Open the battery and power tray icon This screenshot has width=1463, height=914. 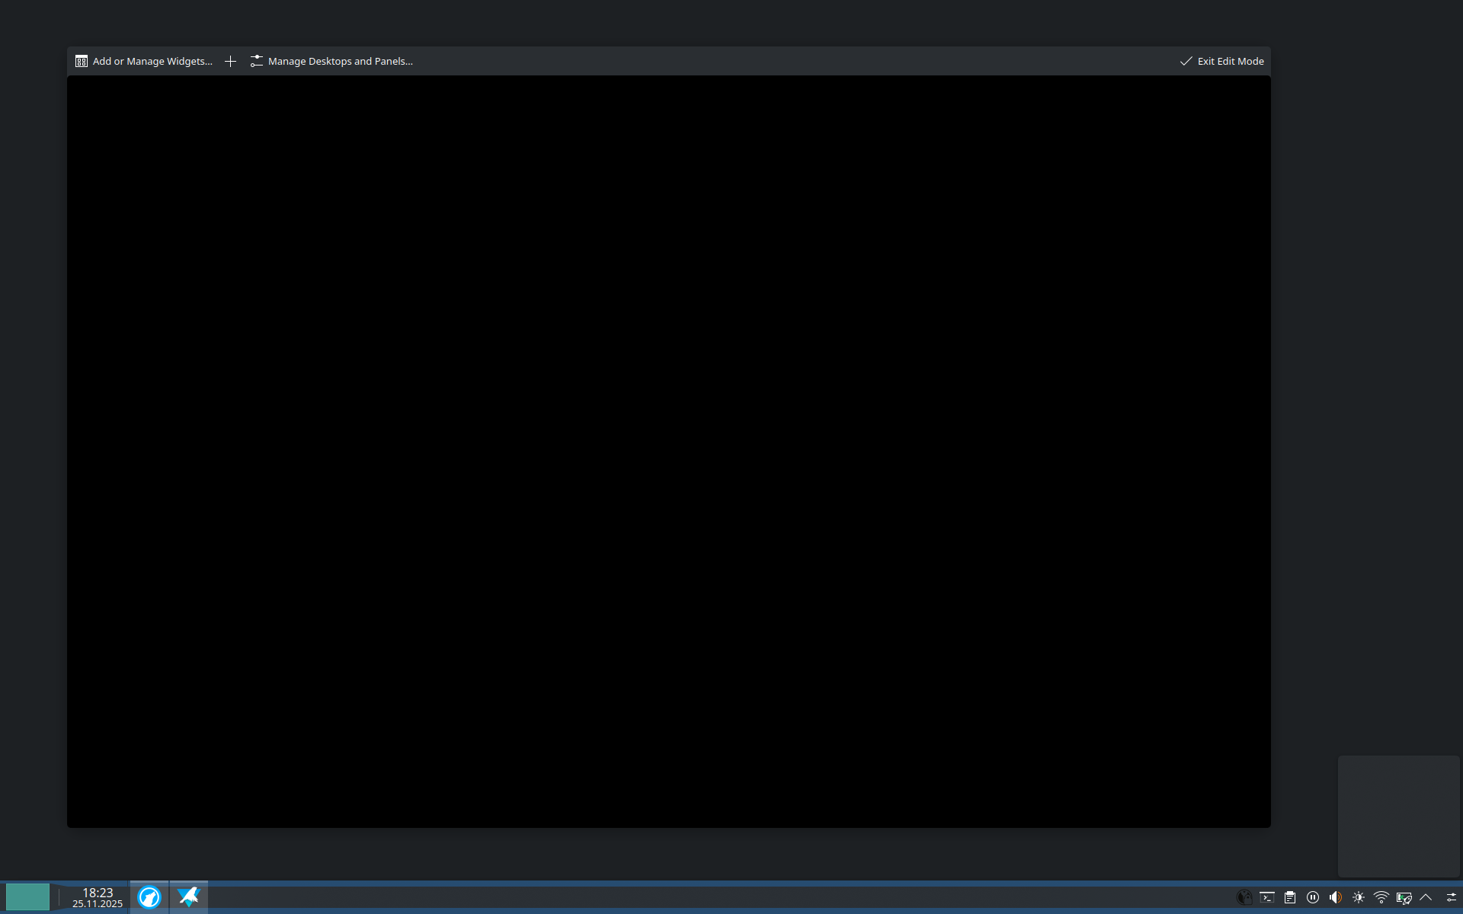[1404, 897]
